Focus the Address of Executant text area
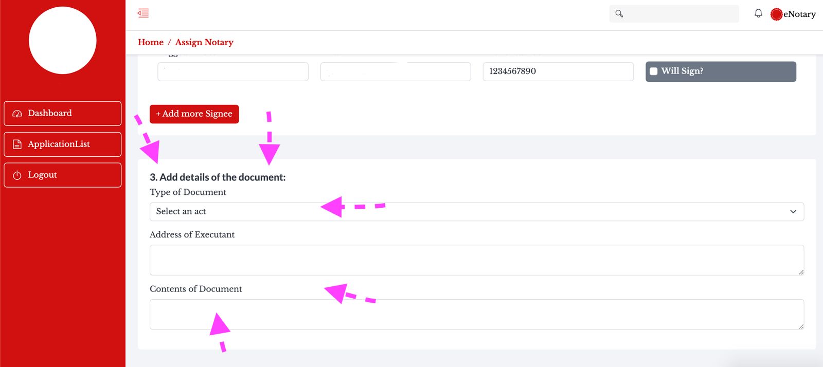The width and height of the screenshot is (823, 367). click(476, 260)
